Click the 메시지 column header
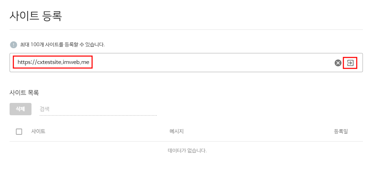367x172 pixels. click(177, 131)
